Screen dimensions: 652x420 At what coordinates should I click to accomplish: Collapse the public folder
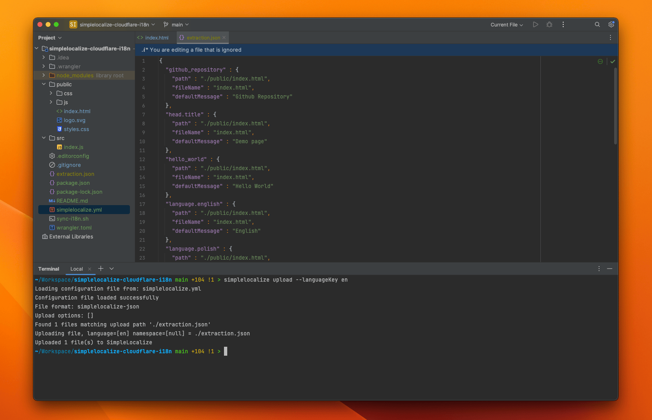pyautogui.click(x=44, y=84)
